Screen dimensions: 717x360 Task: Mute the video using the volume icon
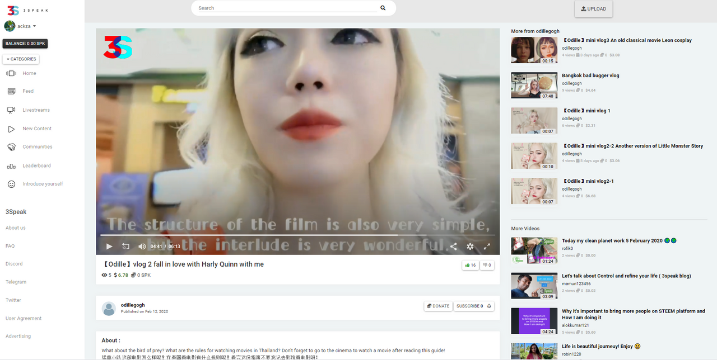[142, 247]
